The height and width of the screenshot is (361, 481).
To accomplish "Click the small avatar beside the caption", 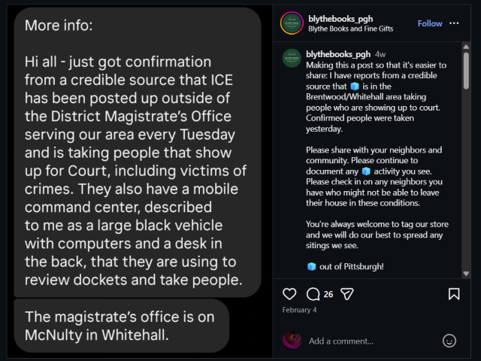I will click(292, 59).
